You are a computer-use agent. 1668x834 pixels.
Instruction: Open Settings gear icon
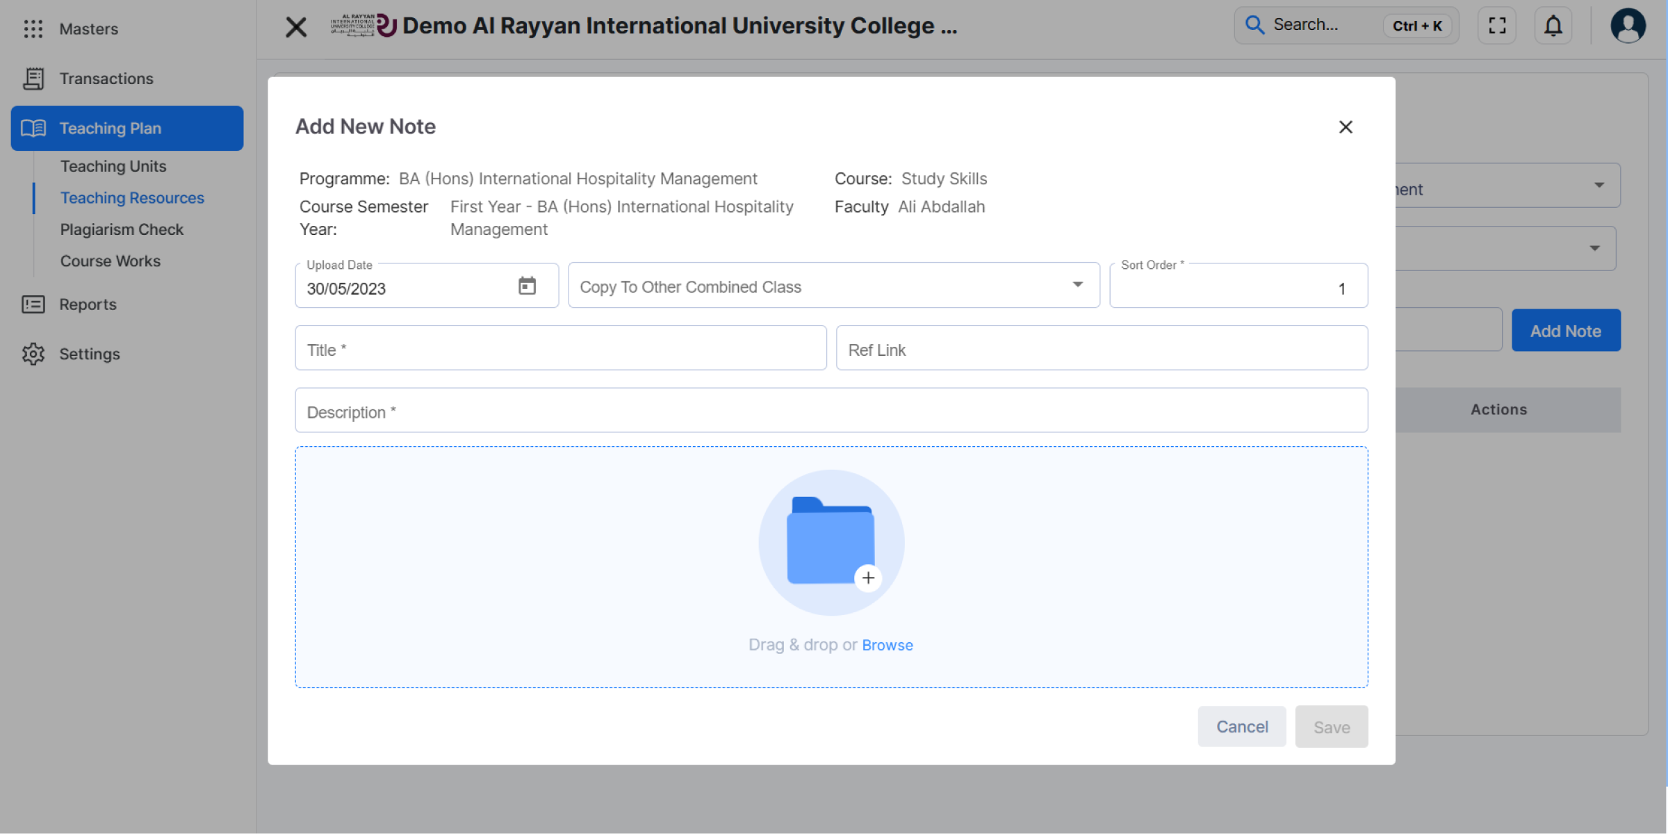(x=33, y=354)
